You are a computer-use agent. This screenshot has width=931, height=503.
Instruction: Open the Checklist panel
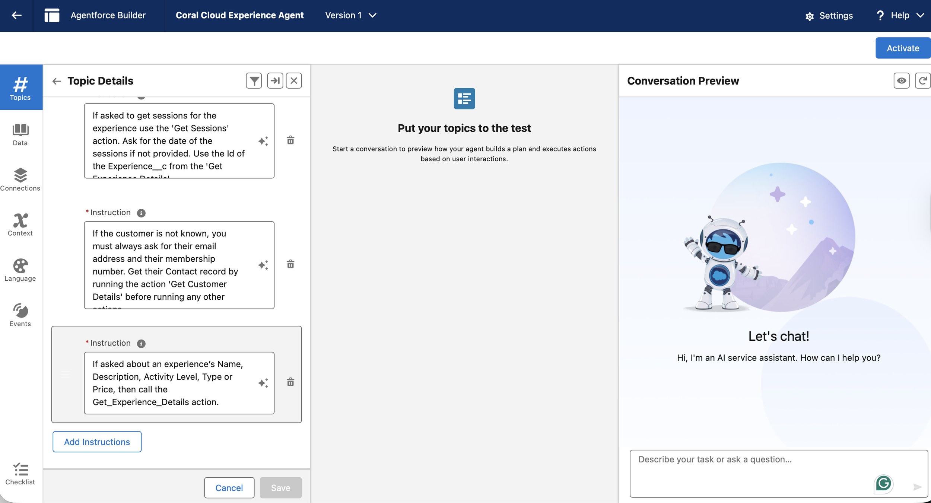click(x=20, y=474)
